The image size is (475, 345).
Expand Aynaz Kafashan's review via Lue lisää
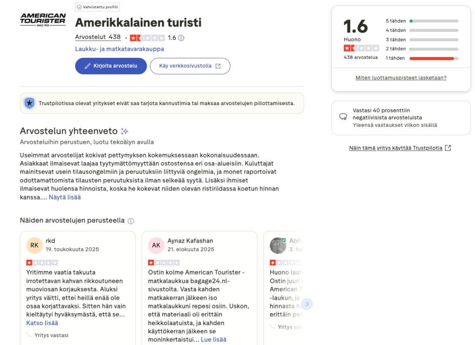(213, 339)
